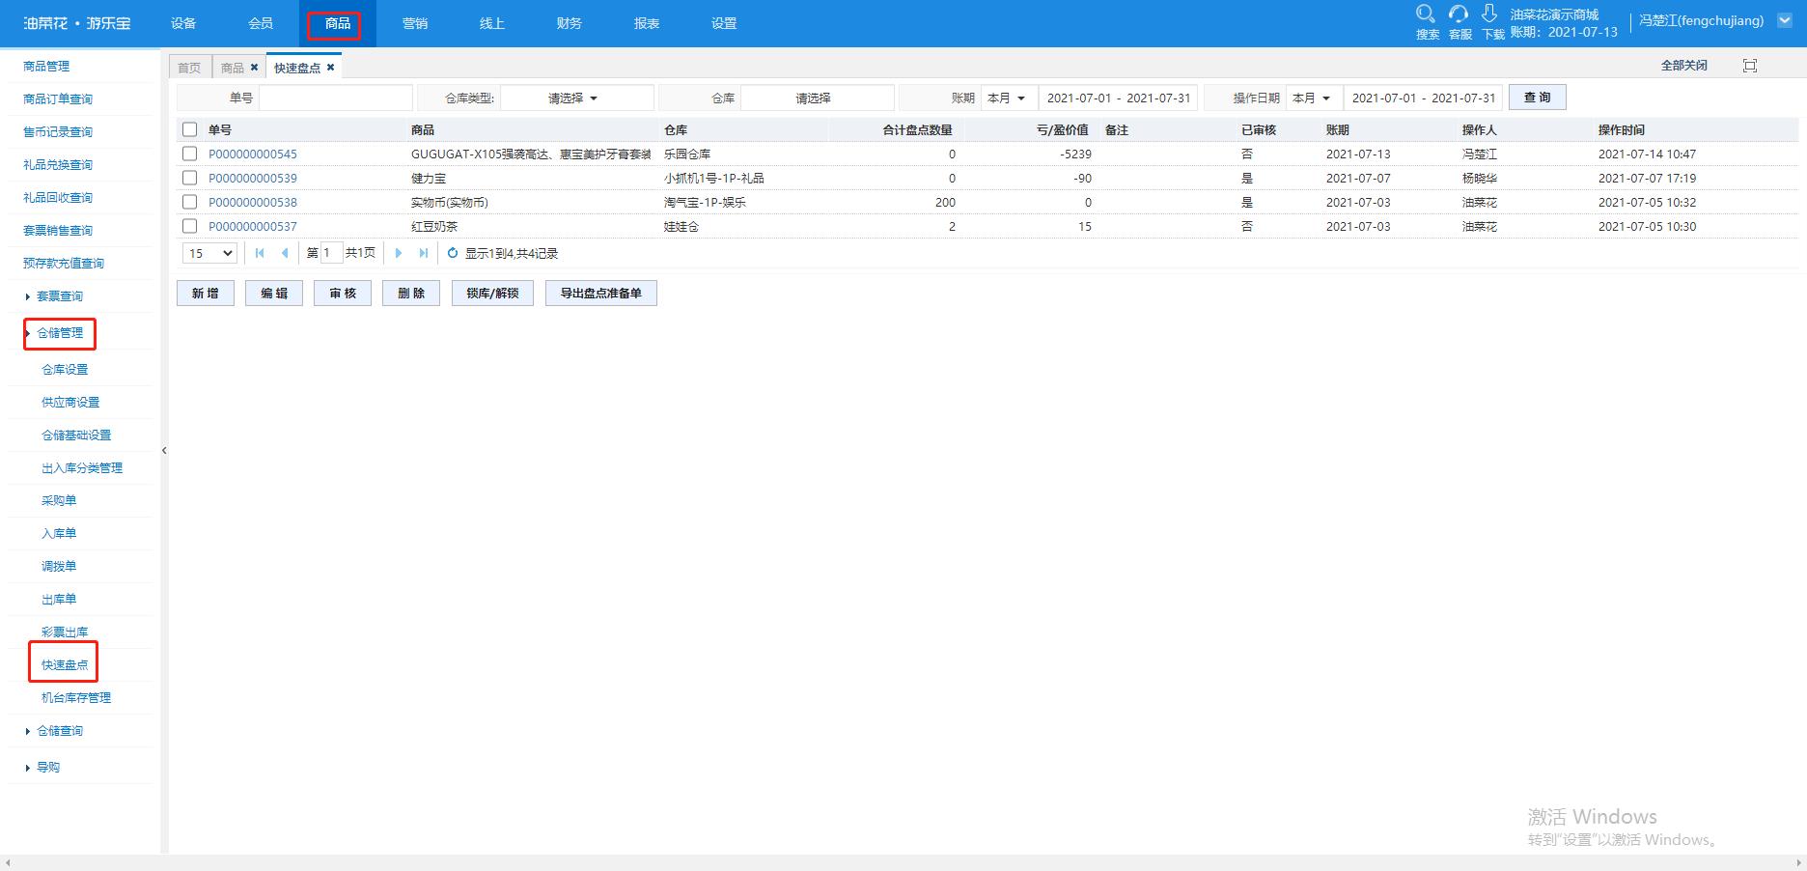Open 商品管理 in sidebar
Viewport: 1807px width, 871px height.
(x=46, y=67)
